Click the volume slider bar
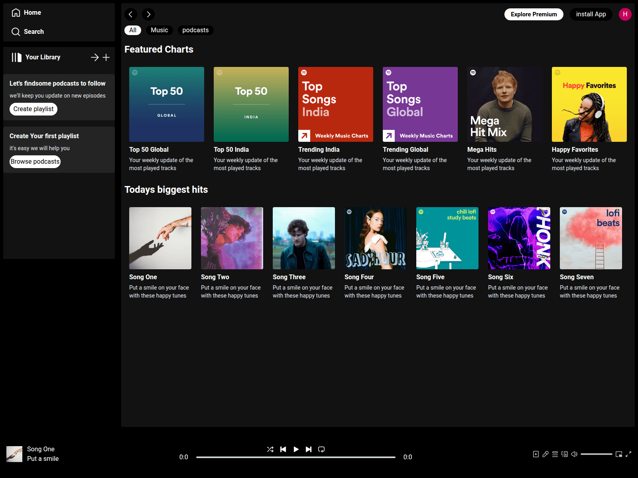This screenshot has width=638, height=478. tap(597, 454)
